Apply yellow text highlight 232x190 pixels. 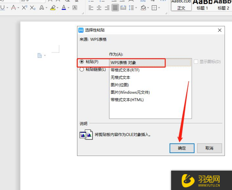[x=53, y=7]
